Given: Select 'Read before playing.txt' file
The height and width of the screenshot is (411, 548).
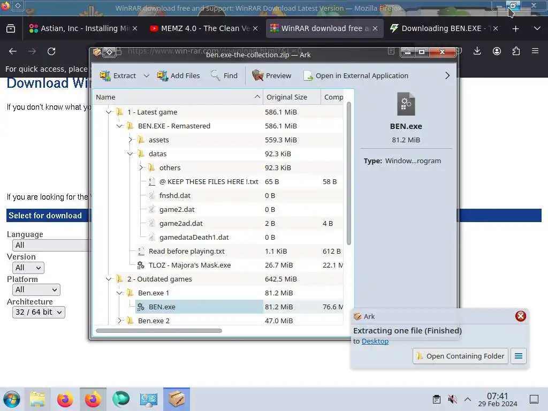Looking at the screenshot, I should click(187, 252).
